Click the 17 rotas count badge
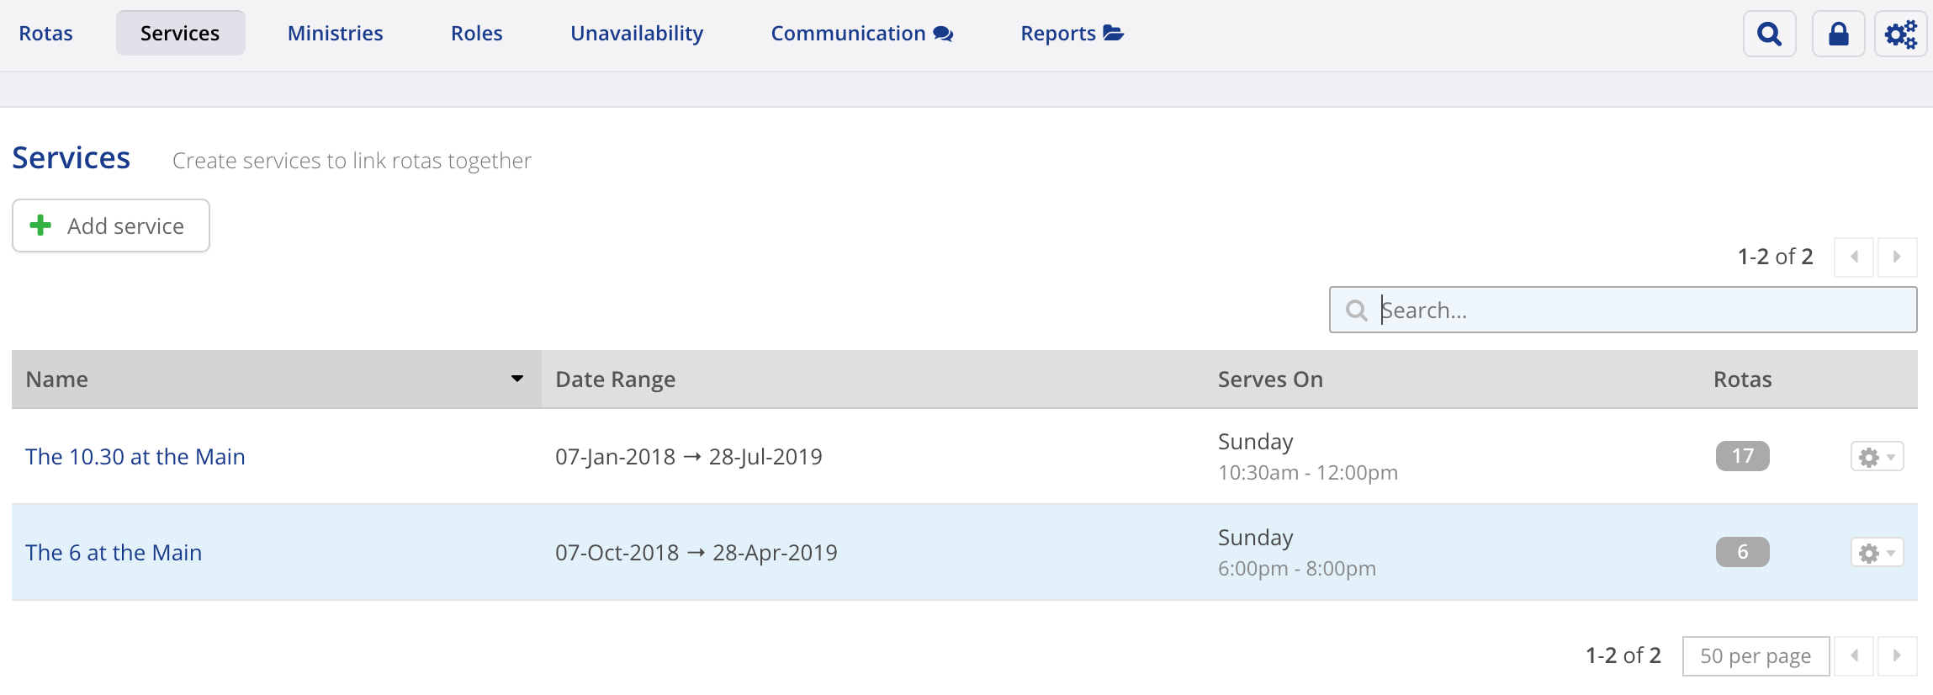 coord(1742,456)
